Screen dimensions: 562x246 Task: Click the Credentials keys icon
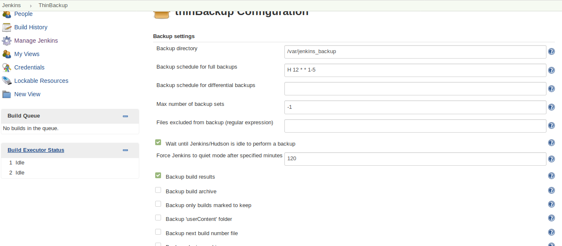(7, 67)
